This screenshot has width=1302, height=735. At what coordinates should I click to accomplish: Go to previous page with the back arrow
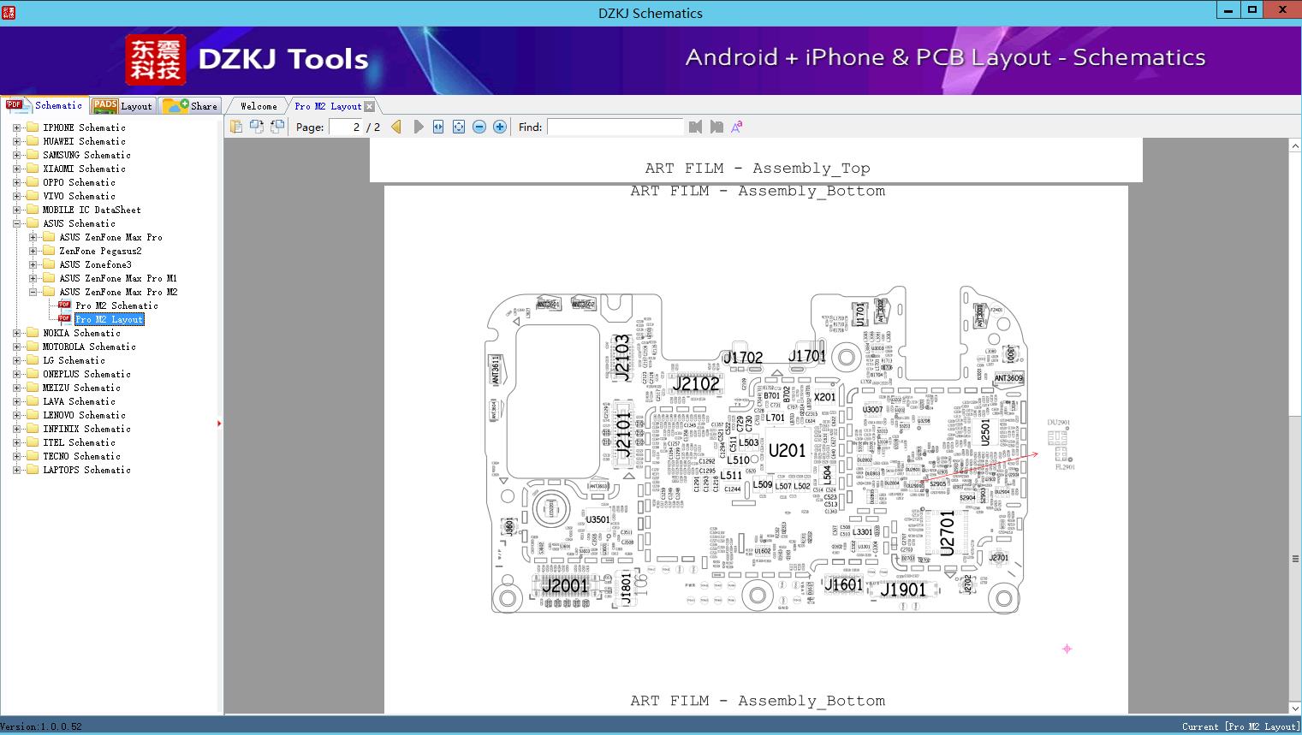click(x=395, y=127)
